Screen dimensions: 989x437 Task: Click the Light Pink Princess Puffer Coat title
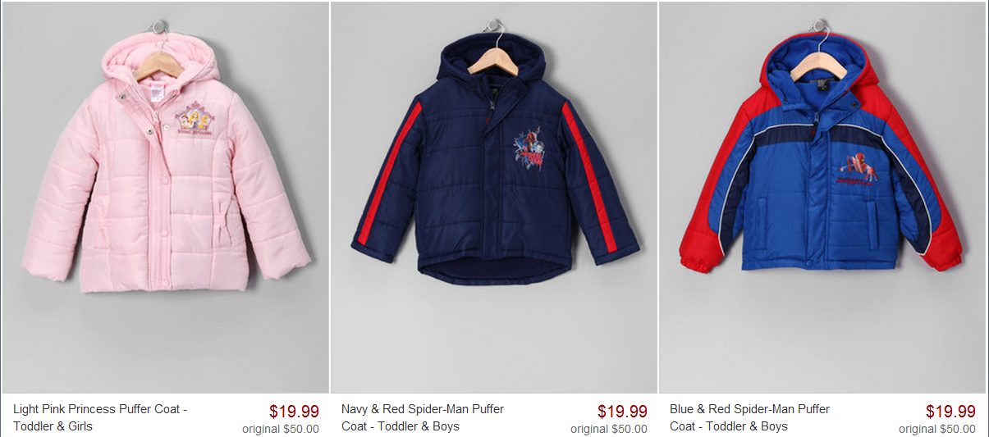coord(100,417)
